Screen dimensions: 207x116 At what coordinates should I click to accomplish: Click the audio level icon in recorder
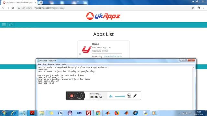pyautogui.click(x=111, y=96)
